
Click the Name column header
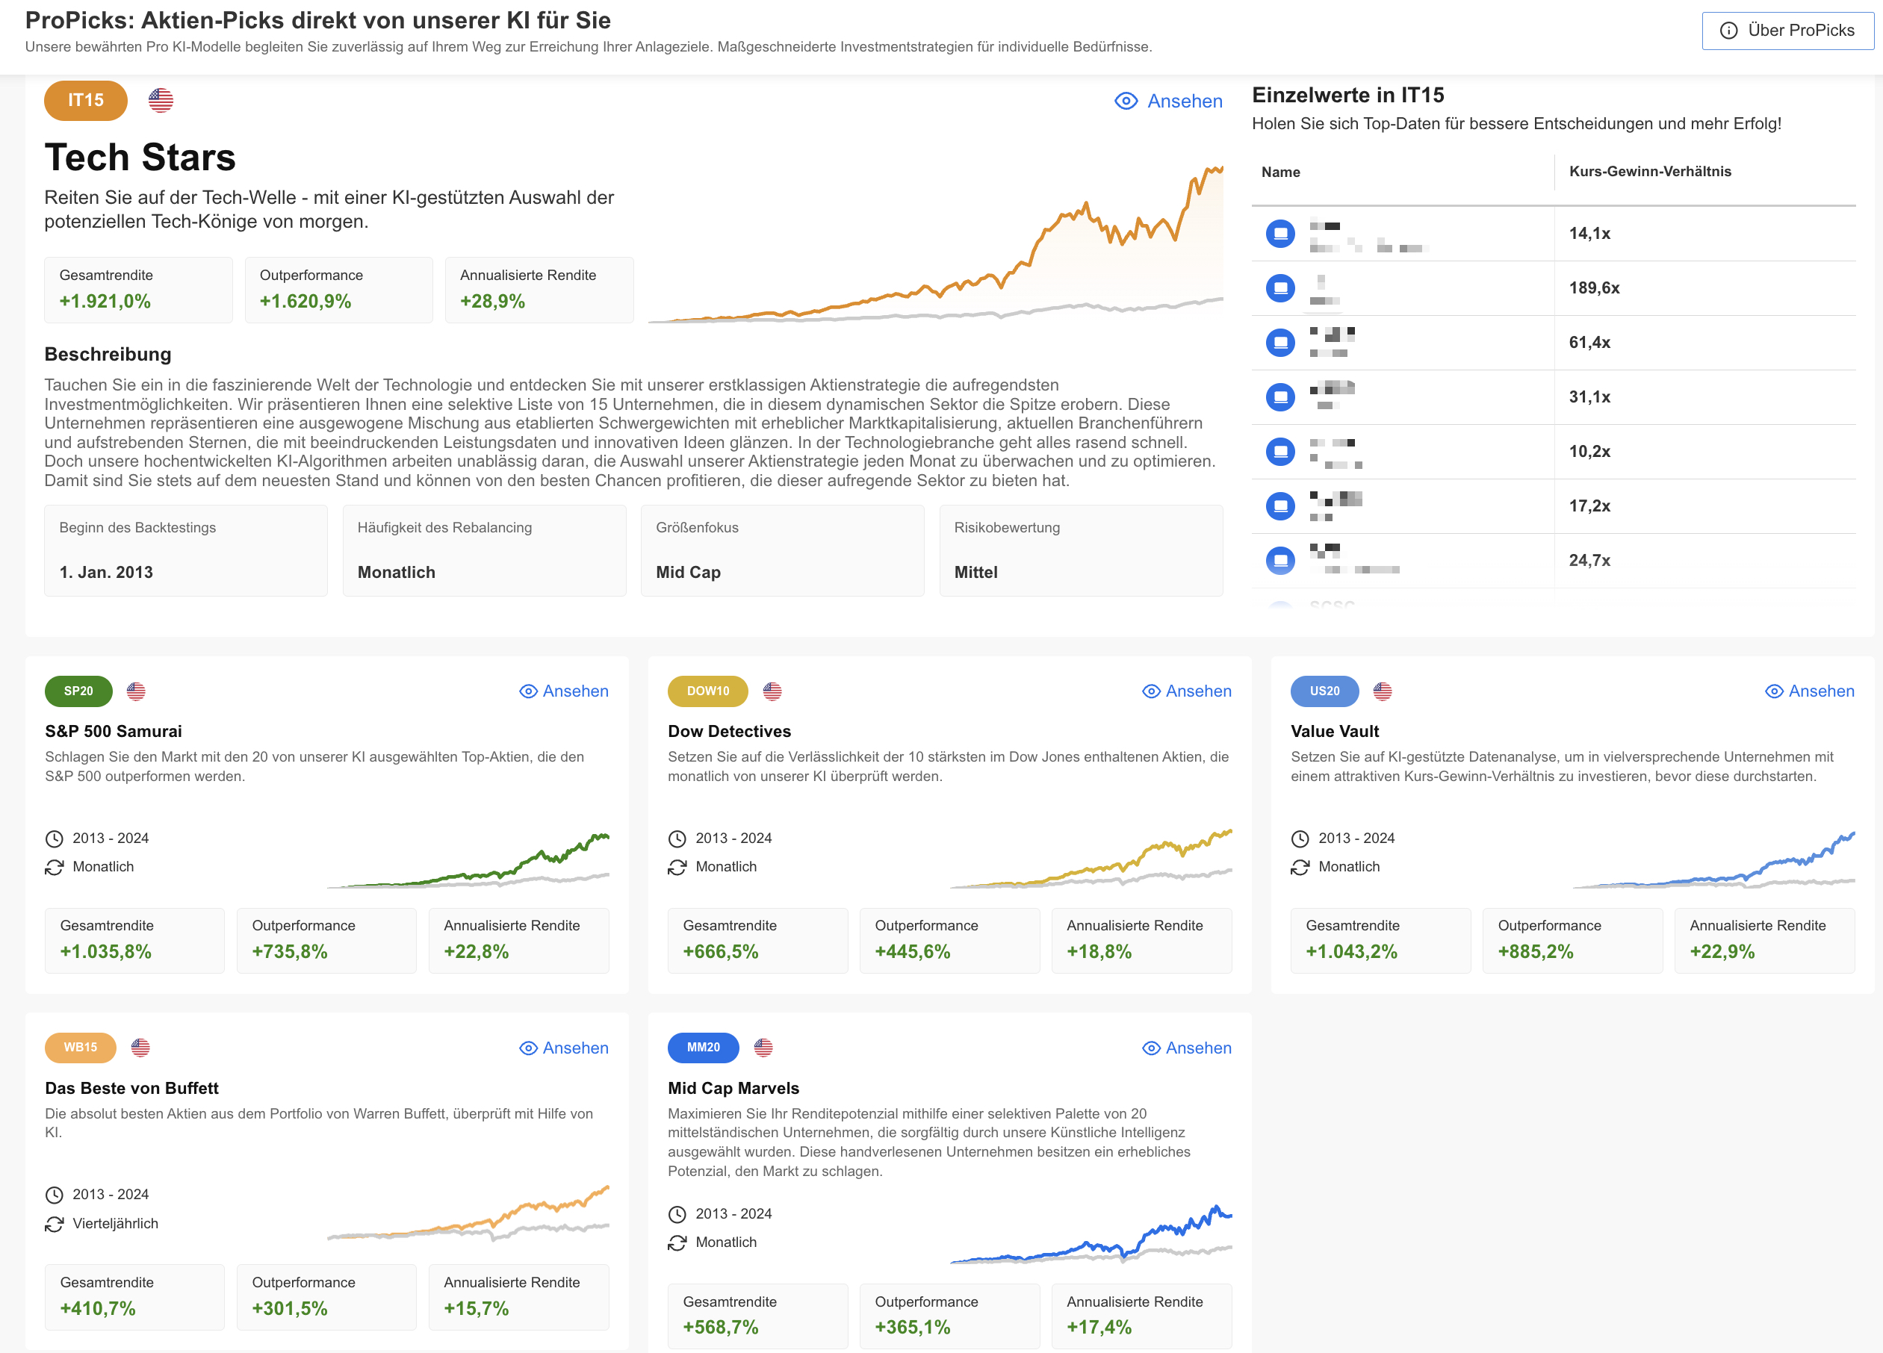pos(1280,172)
